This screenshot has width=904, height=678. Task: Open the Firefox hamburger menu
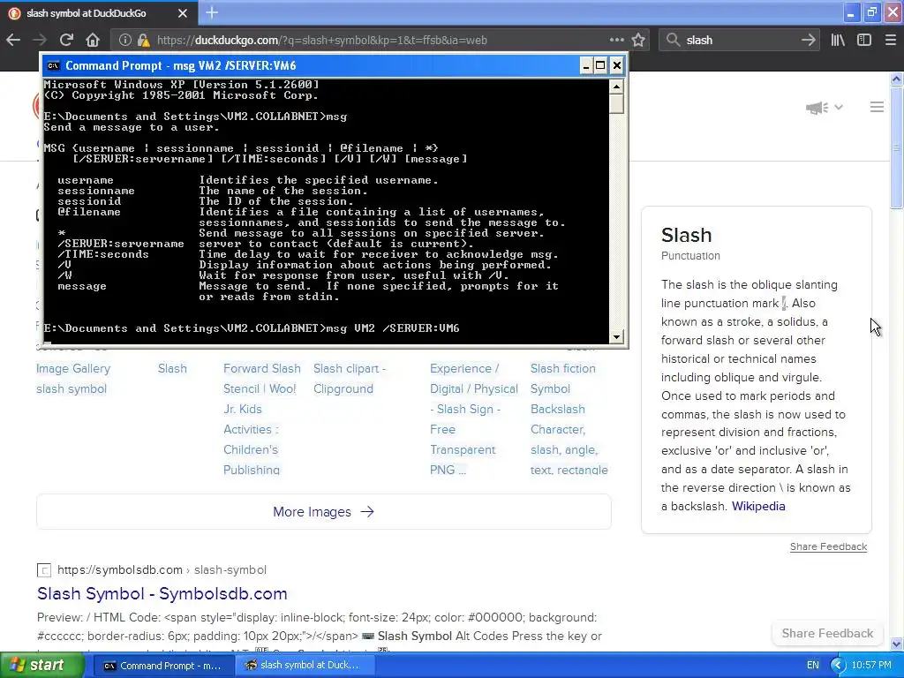(x=890, y=40)
